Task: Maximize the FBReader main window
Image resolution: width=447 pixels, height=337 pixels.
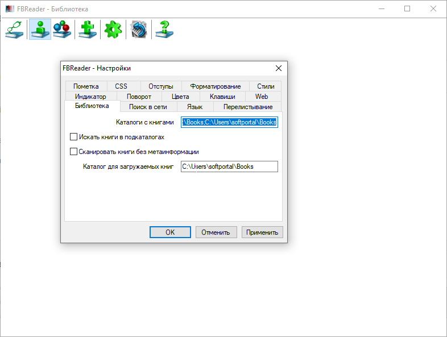Action: click(407, 9)
